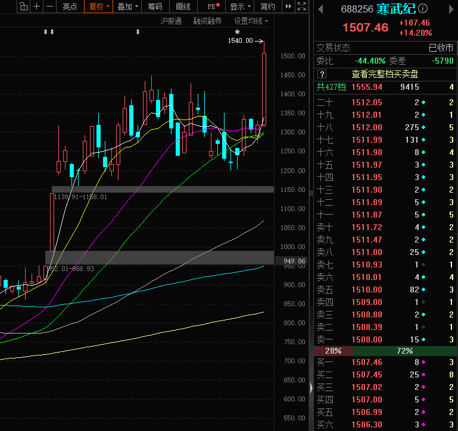
Task: Click the 已收市 trading status
Action: (x=441, y=48)
